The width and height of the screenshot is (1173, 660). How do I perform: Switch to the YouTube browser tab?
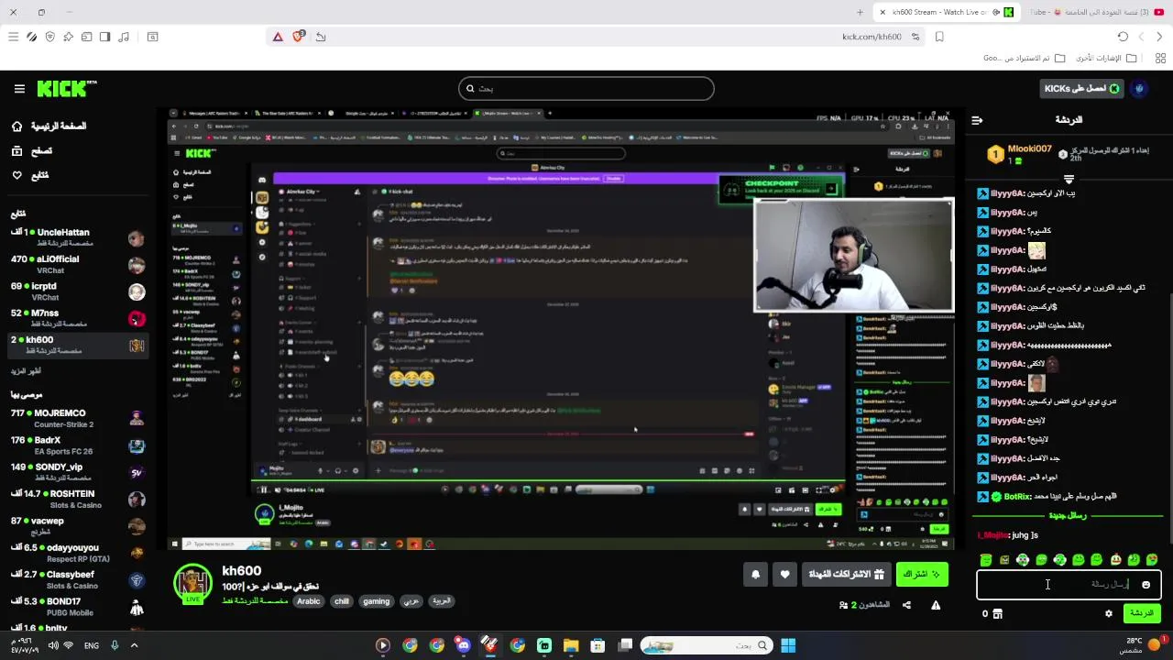coord(1098,12)
